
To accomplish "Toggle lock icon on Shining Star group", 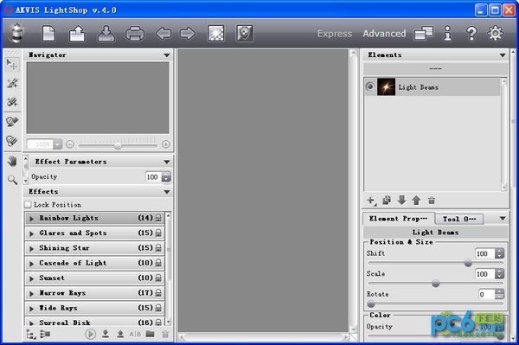I will [x=158, y=248].
